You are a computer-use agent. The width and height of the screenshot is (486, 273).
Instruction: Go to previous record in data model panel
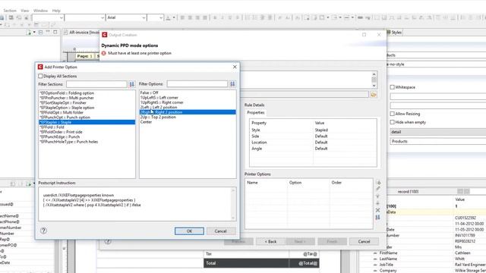pos(460,192)
